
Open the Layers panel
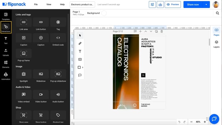pos(216,44)
